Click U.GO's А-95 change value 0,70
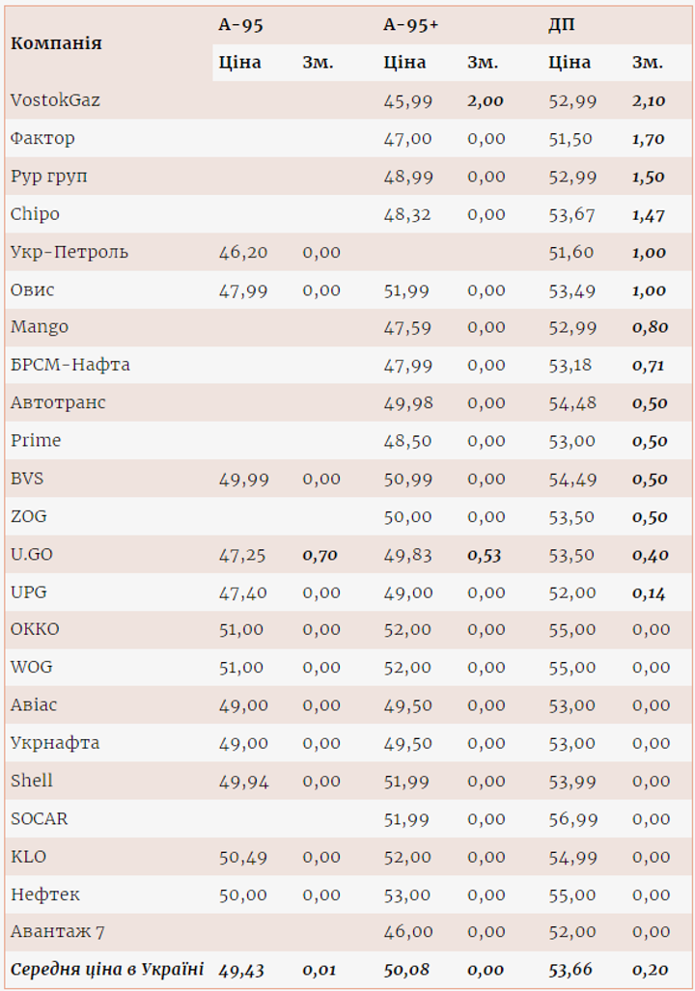This screenshot has height=991, width=695. [321, 555]
